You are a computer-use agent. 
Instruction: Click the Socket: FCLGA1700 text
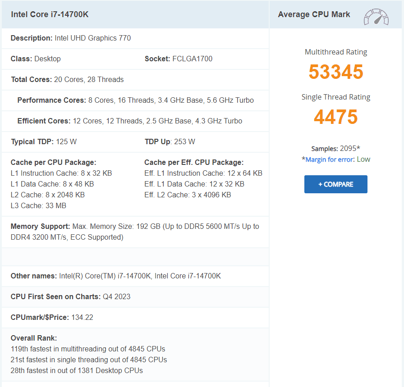tap(179, 59)
